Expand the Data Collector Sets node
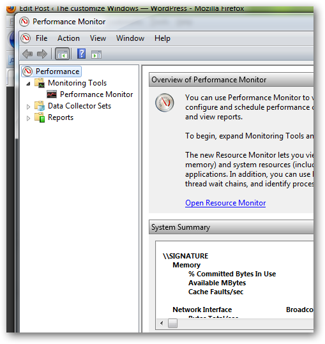Image resolution: width=325 pixels, height=344 pixels. coord(28,107)
